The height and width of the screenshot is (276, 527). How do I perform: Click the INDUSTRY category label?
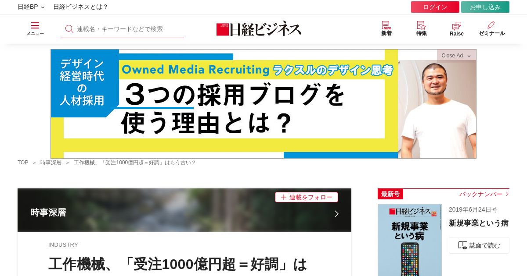point(63,245)
